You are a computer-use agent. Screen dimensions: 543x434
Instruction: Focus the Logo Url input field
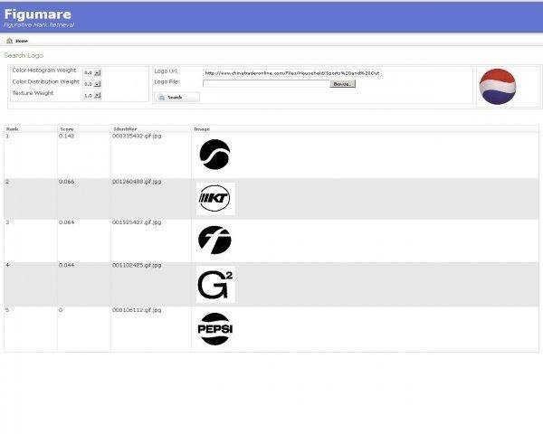[292, 73]
